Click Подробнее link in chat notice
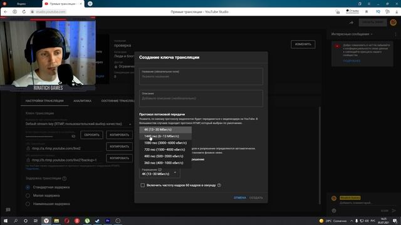 click(x=352, y=61)
